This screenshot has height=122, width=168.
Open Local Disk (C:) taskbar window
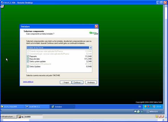point(37,107)
